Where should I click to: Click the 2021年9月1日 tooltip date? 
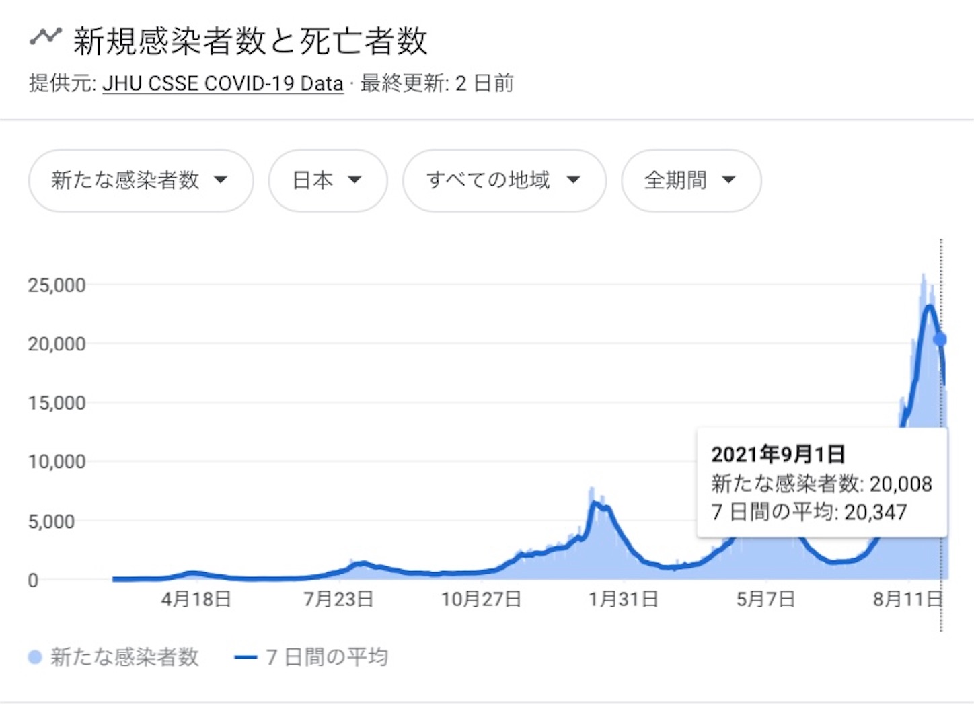(778, 455)
